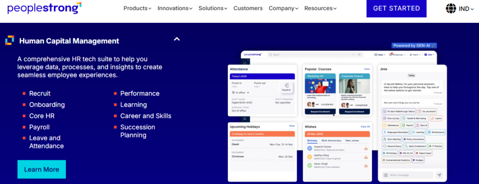479x184 pixels.
Task: Request Enrollment for Corporate Finance course
Action: coord(355,112)
